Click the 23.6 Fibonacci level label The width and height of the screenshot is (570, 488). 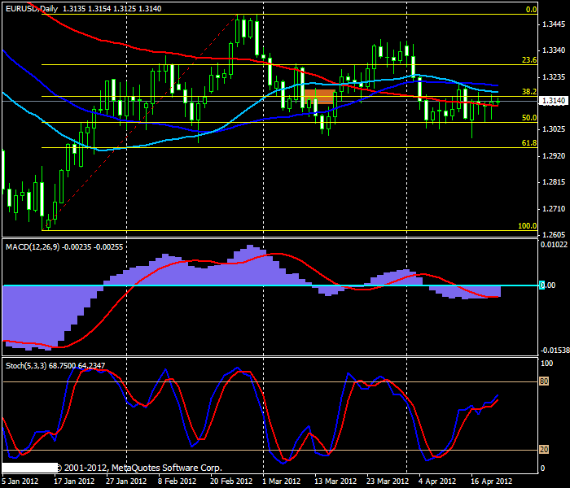[529, 60]
